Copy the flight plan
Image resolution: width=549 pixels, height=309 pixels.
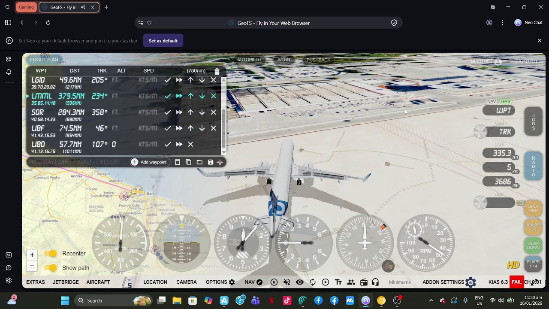[x=188, y=162]
